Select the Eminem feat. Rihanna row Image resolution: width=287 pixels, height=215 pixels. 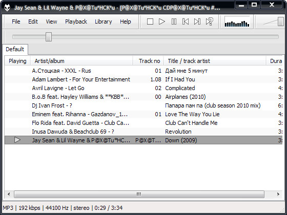(143, 114)
